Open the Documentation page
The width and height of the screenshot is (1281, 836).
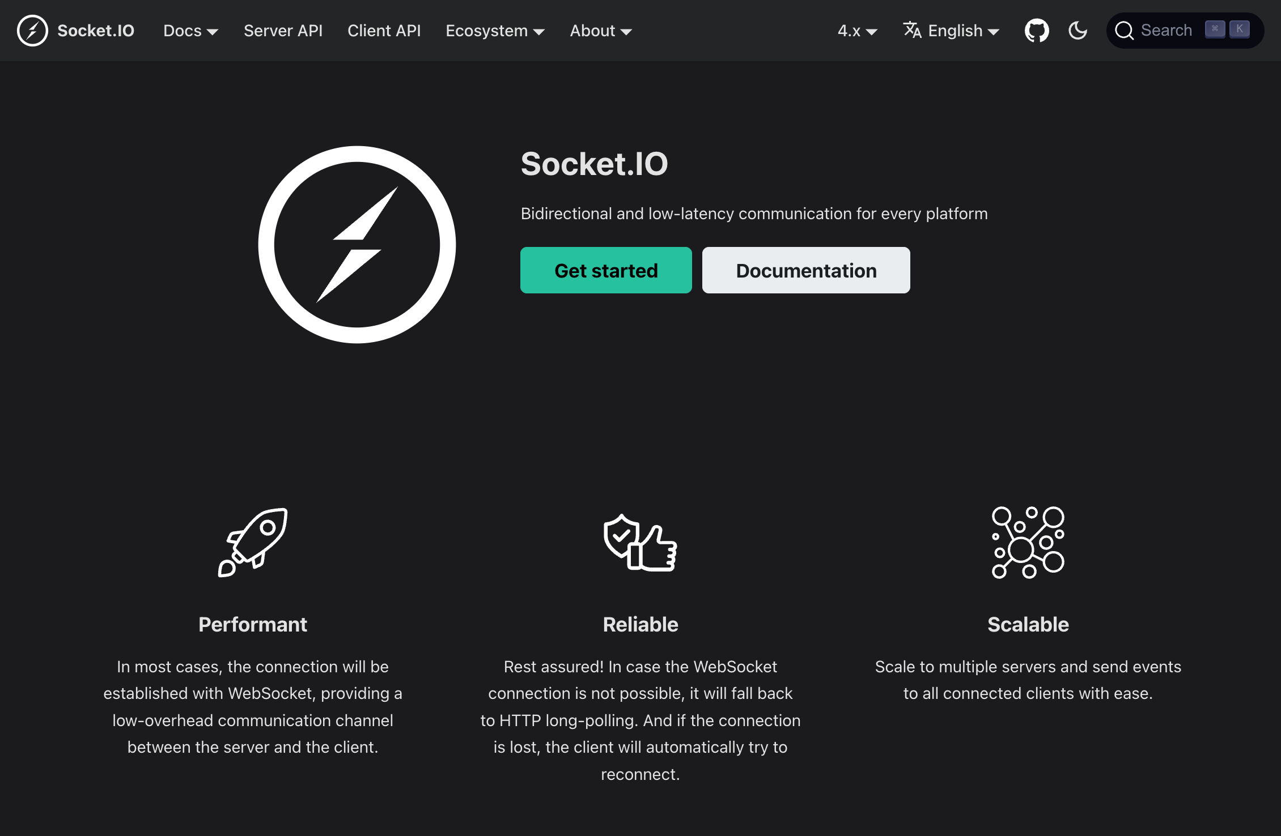[805, 270]
